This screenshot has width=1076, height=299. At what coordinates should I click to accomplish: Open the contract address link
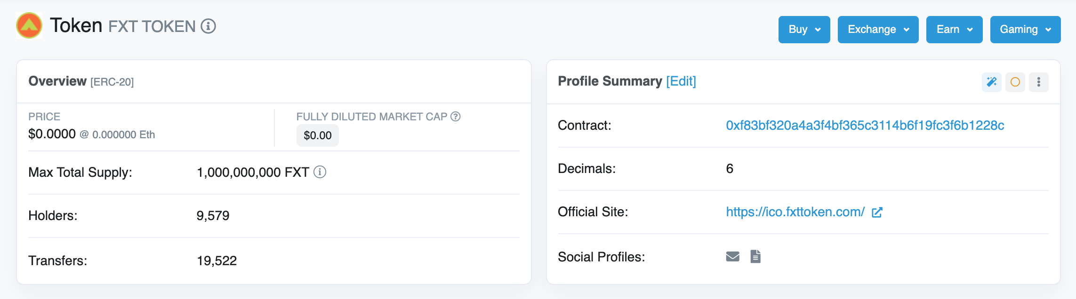[x=865, y=126]
